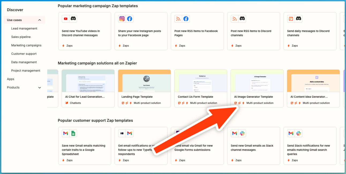Click Landing Page Template title
This screenshot has width=346, height=174.
coord(137,97)
